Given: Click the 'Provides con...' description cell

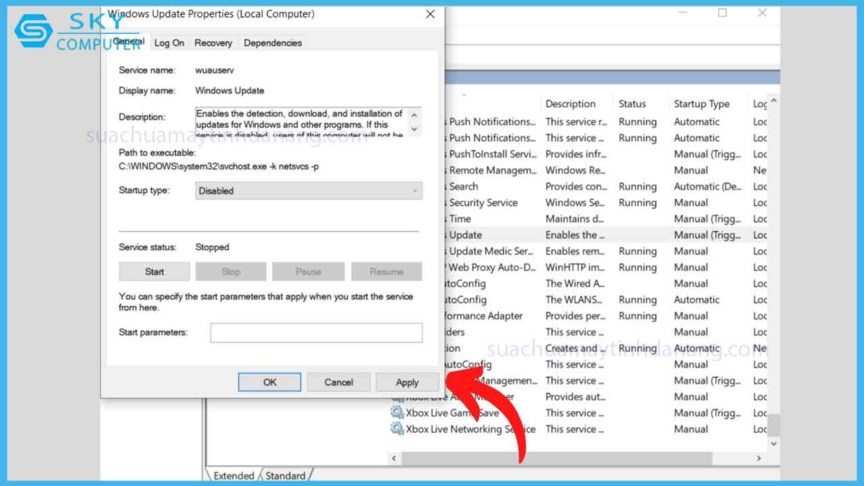Looking at the screenshot, I should tap(576, 186).
